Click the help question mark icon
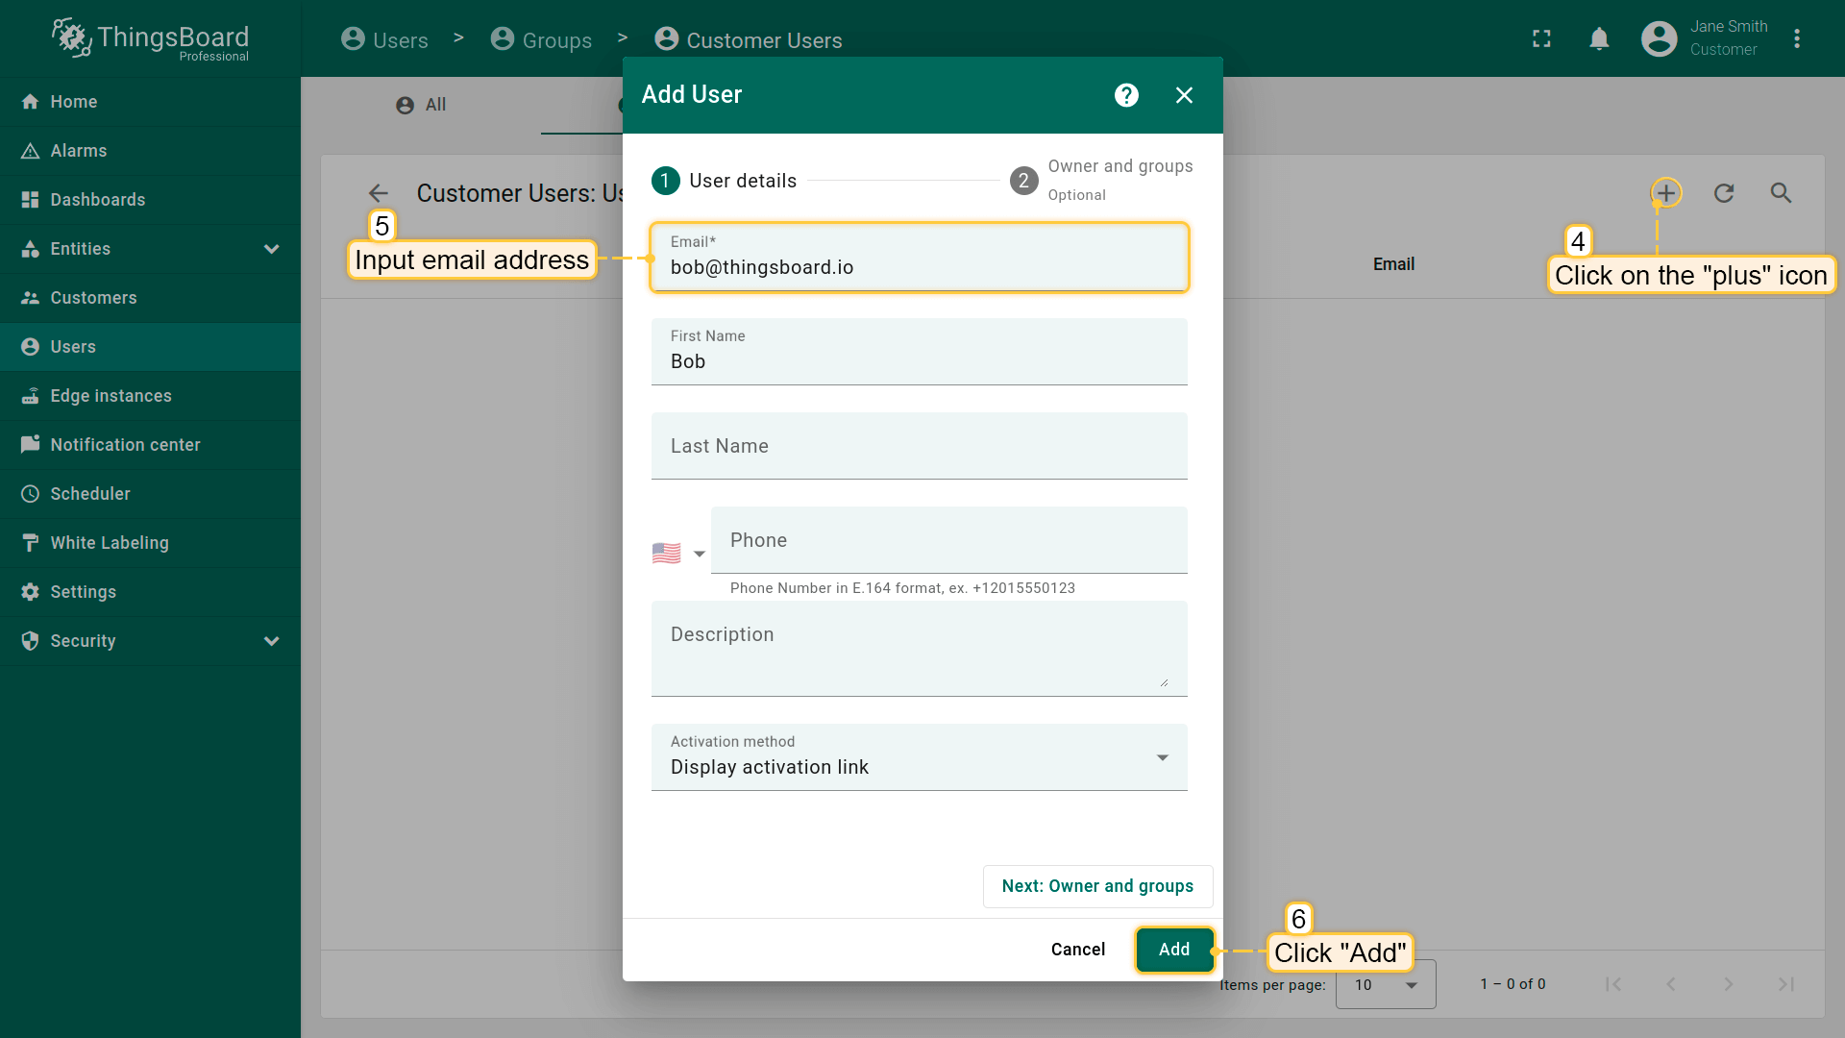 point(1126,95)
